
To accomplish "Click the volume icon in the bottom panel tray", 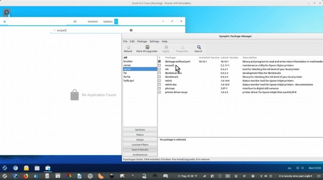I will 266,176.
